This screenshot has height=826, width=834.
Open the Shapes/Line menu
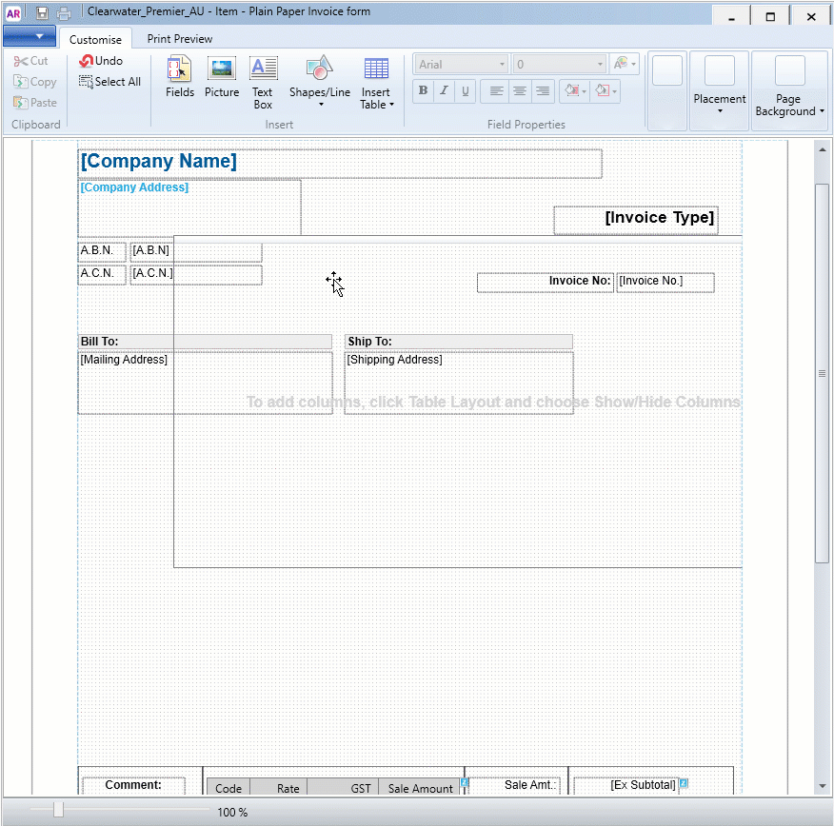320,81
